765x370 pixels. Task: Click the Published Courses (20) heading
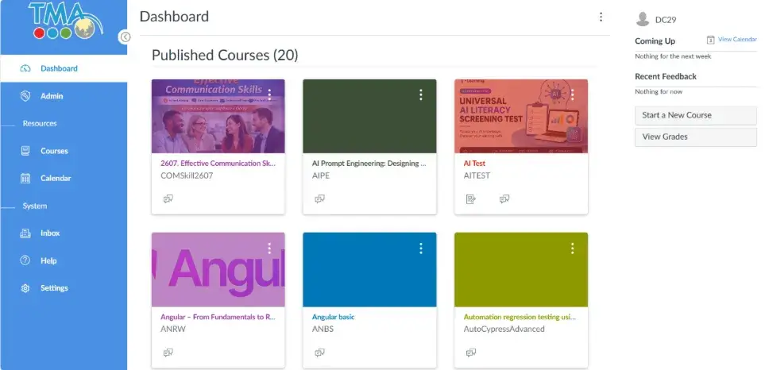pyautogui.click(x=225, y=55)
